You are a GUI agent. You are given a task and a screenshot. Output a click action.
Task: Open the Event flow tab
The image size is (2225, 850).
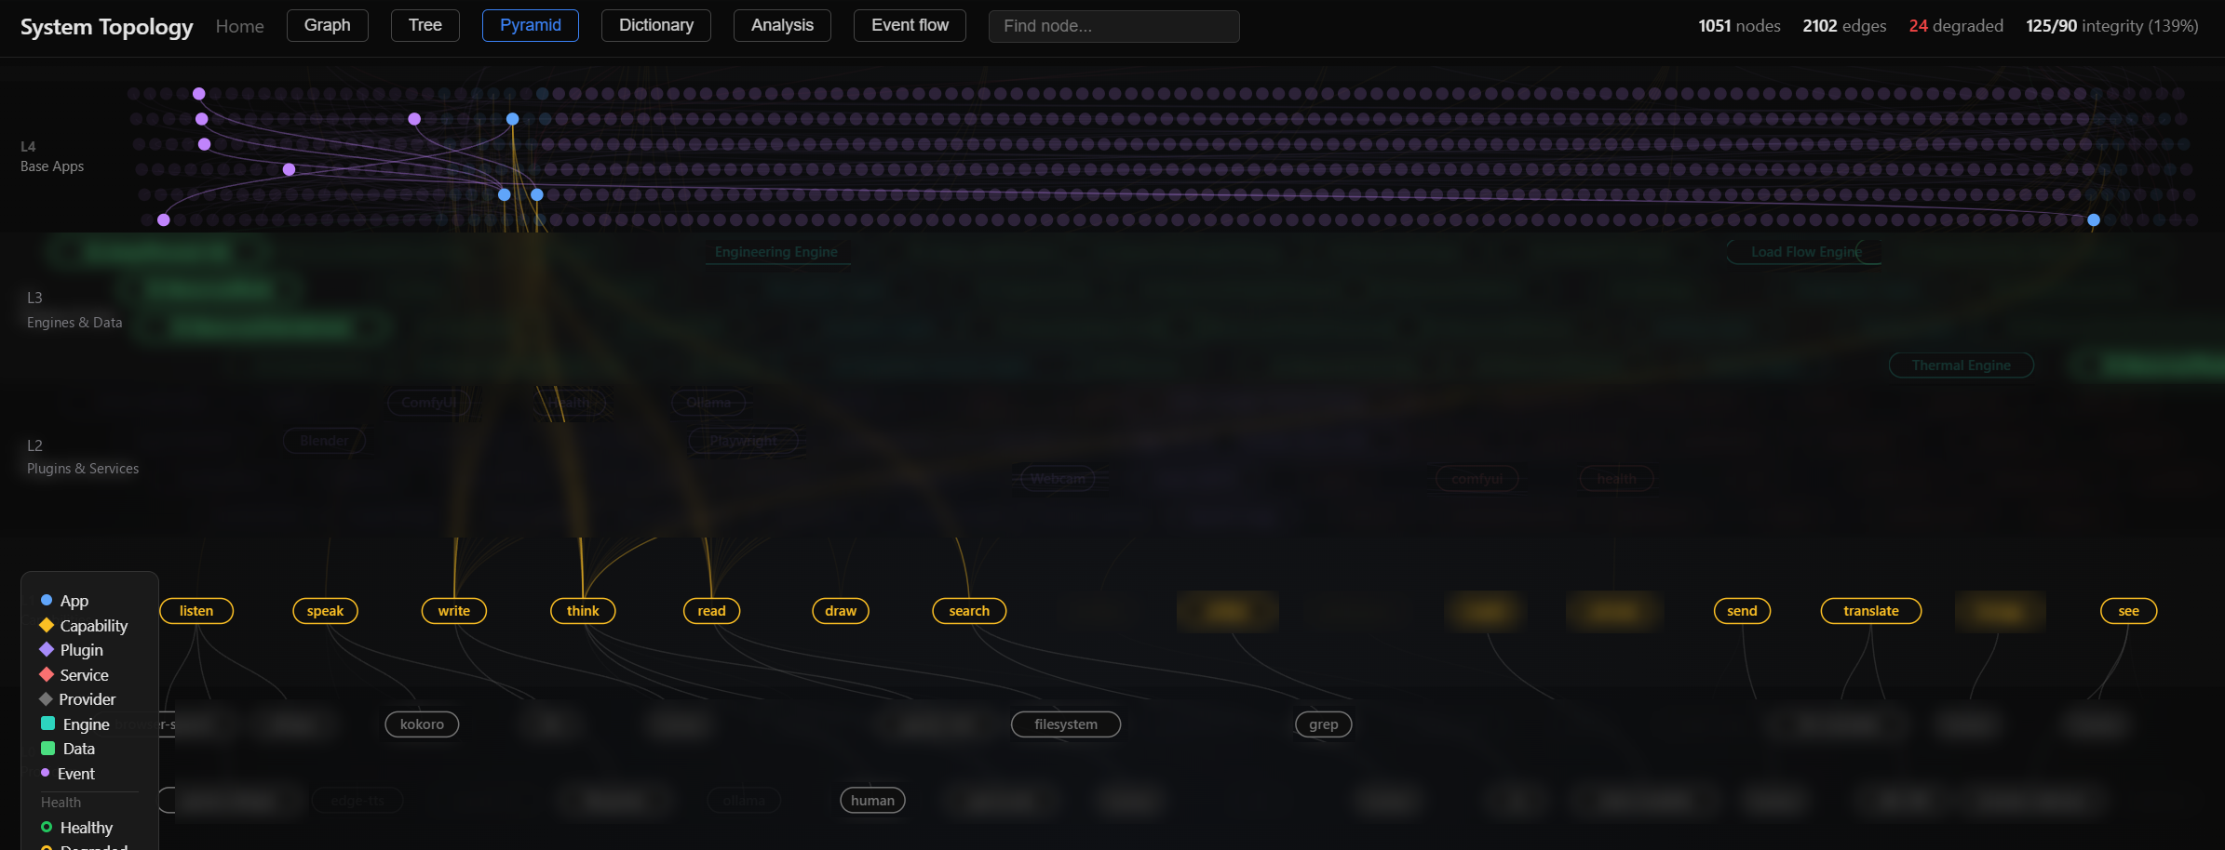tap(910, 25)
